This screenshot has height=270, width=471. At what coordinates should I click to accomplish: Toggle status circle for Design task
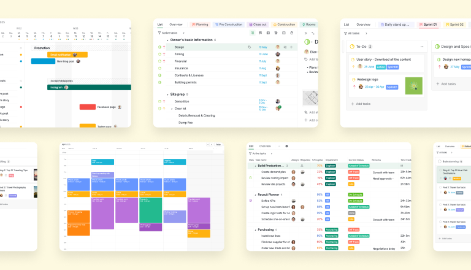click(x=159, y=47)
